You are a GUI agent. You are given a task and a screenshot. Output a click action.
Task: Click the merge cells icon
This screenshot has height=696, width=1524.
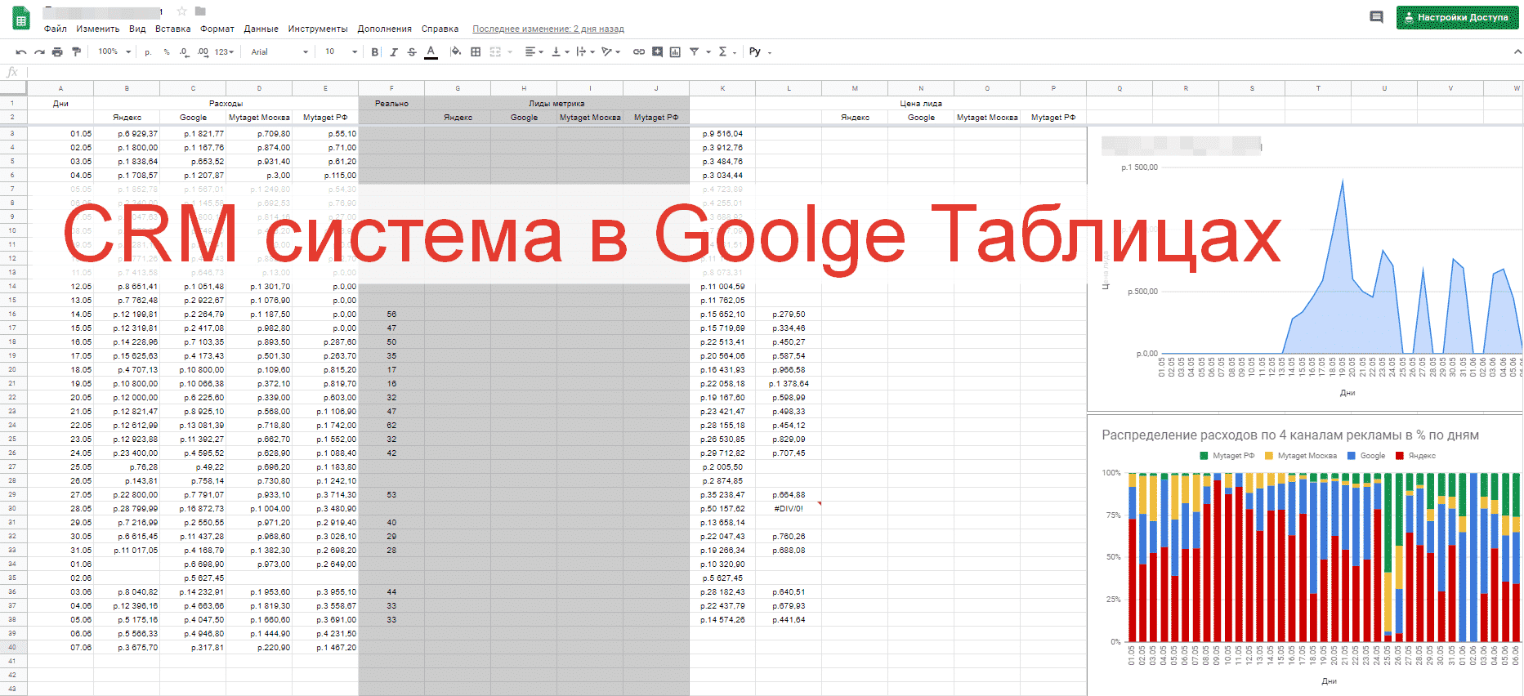click(x=495, y=51)
